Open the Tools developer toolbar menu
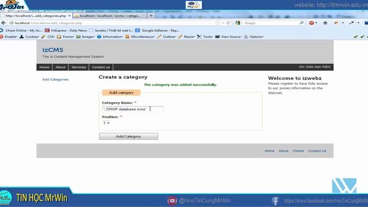 (205, 37)
